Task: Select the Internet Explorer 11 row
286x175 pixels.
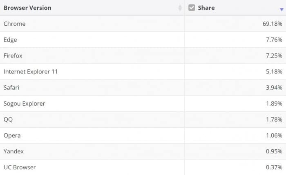Action: [x=31, y=71]
